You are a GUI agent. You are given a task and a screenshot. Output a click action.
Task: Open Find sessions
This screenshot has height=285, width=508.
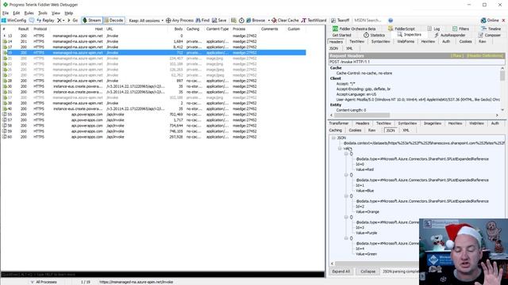click(202, 20)
